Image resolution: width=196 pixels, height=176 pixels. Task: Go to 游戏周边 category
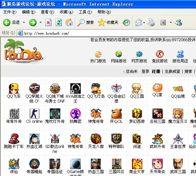[x=180, y=57]
